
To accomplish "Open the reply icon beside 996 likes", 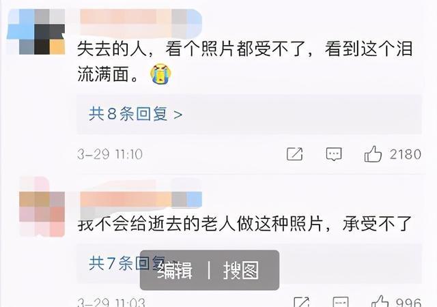I will point(341,302).
